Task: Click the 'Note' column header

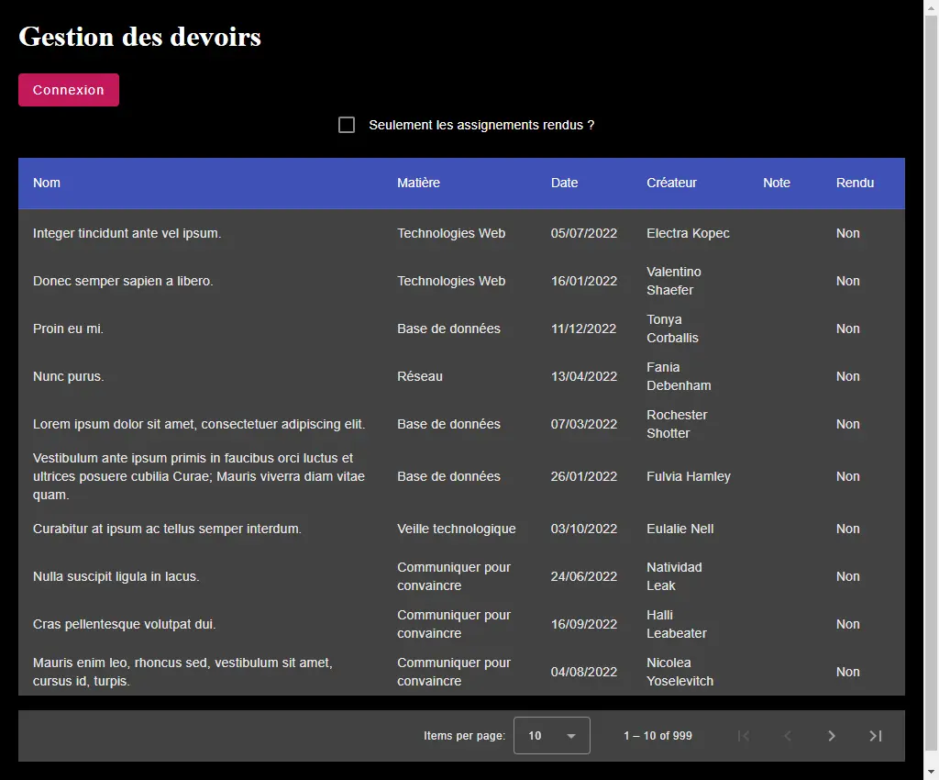Action: 777,183
